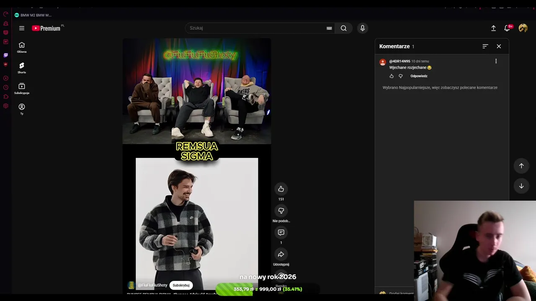
Task: Like the Short with thumbs up (151)
Action: pos(281,189)
